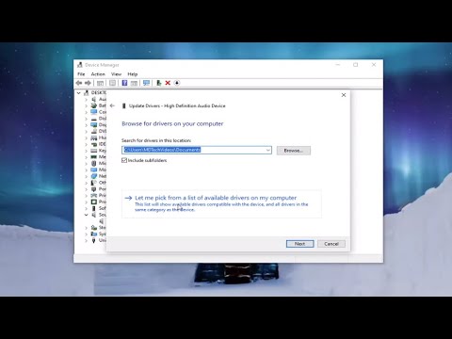Collapse the DESKTOP root tree node
Image resolution: width=452 pixels, height=339 pixels.
(x=79, y=93)
